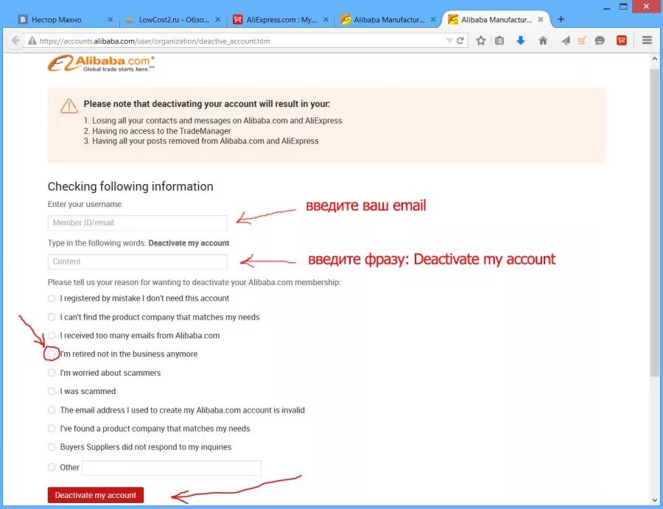This screenshot has width=663, height=509.
Task: Maximize the browser window
Action: click(624, 7)
